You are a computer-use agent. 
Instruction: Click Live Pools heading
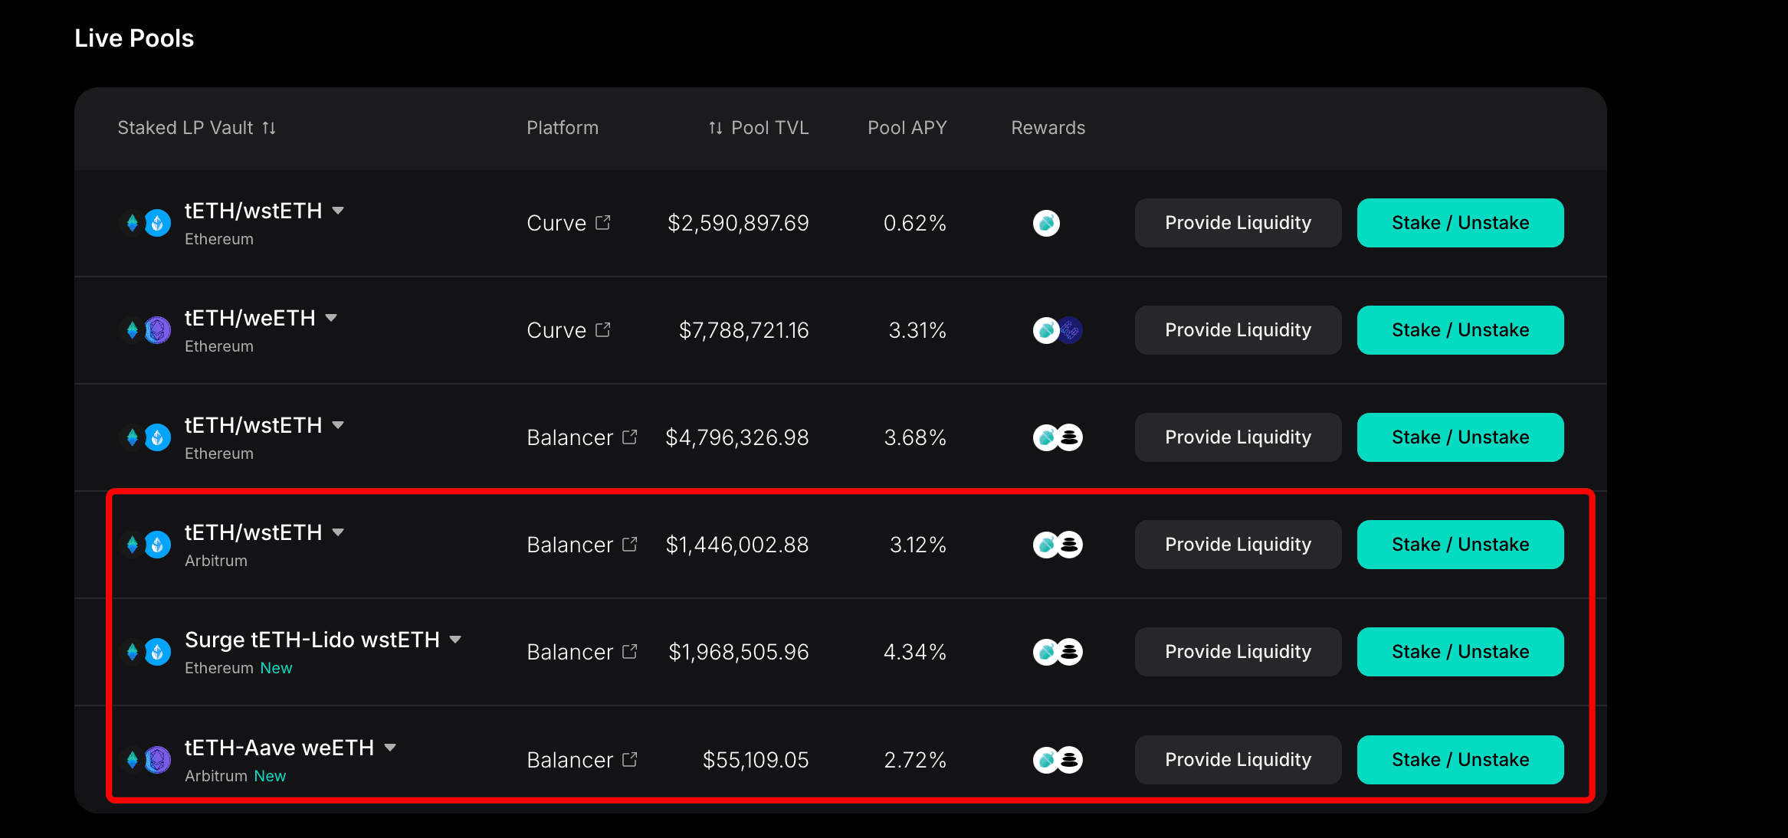pyautogui.click(x=134, y=38)
